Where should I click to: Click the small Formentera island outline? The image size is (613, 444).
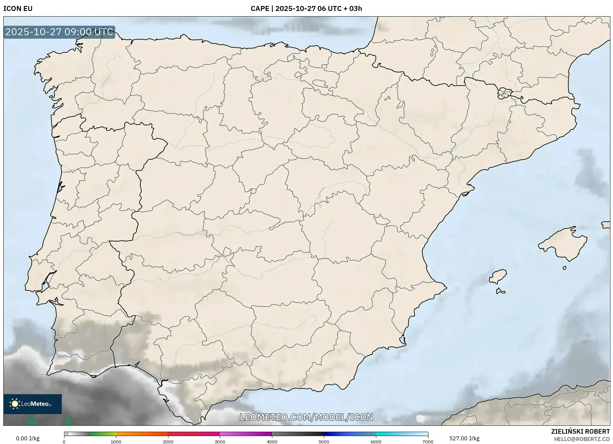pos(500,292)
